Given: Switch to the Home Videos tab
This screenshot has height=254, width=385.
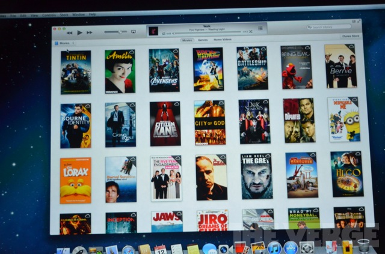Looking at the screenshot, I should click(x=222, y=40).
